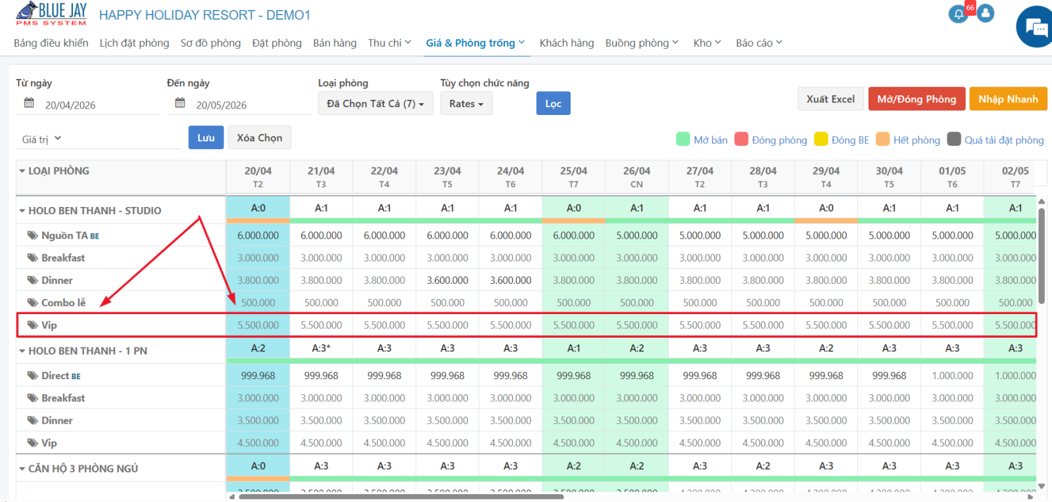Image resolution: width=1052 pixels, height=502 pixels.
Task: Go to the Sơ đồ phòng tab
Action: [x=210, y=43]
